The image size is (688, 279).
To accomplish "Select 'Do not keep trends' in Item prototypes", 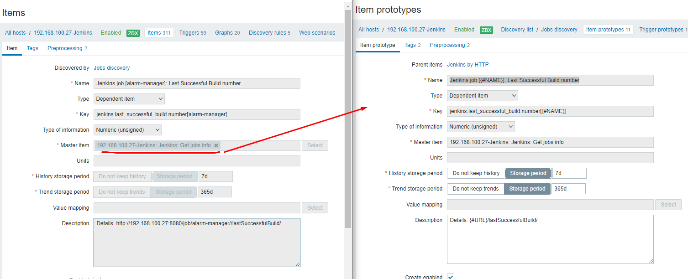I will [x=475, y=189].
